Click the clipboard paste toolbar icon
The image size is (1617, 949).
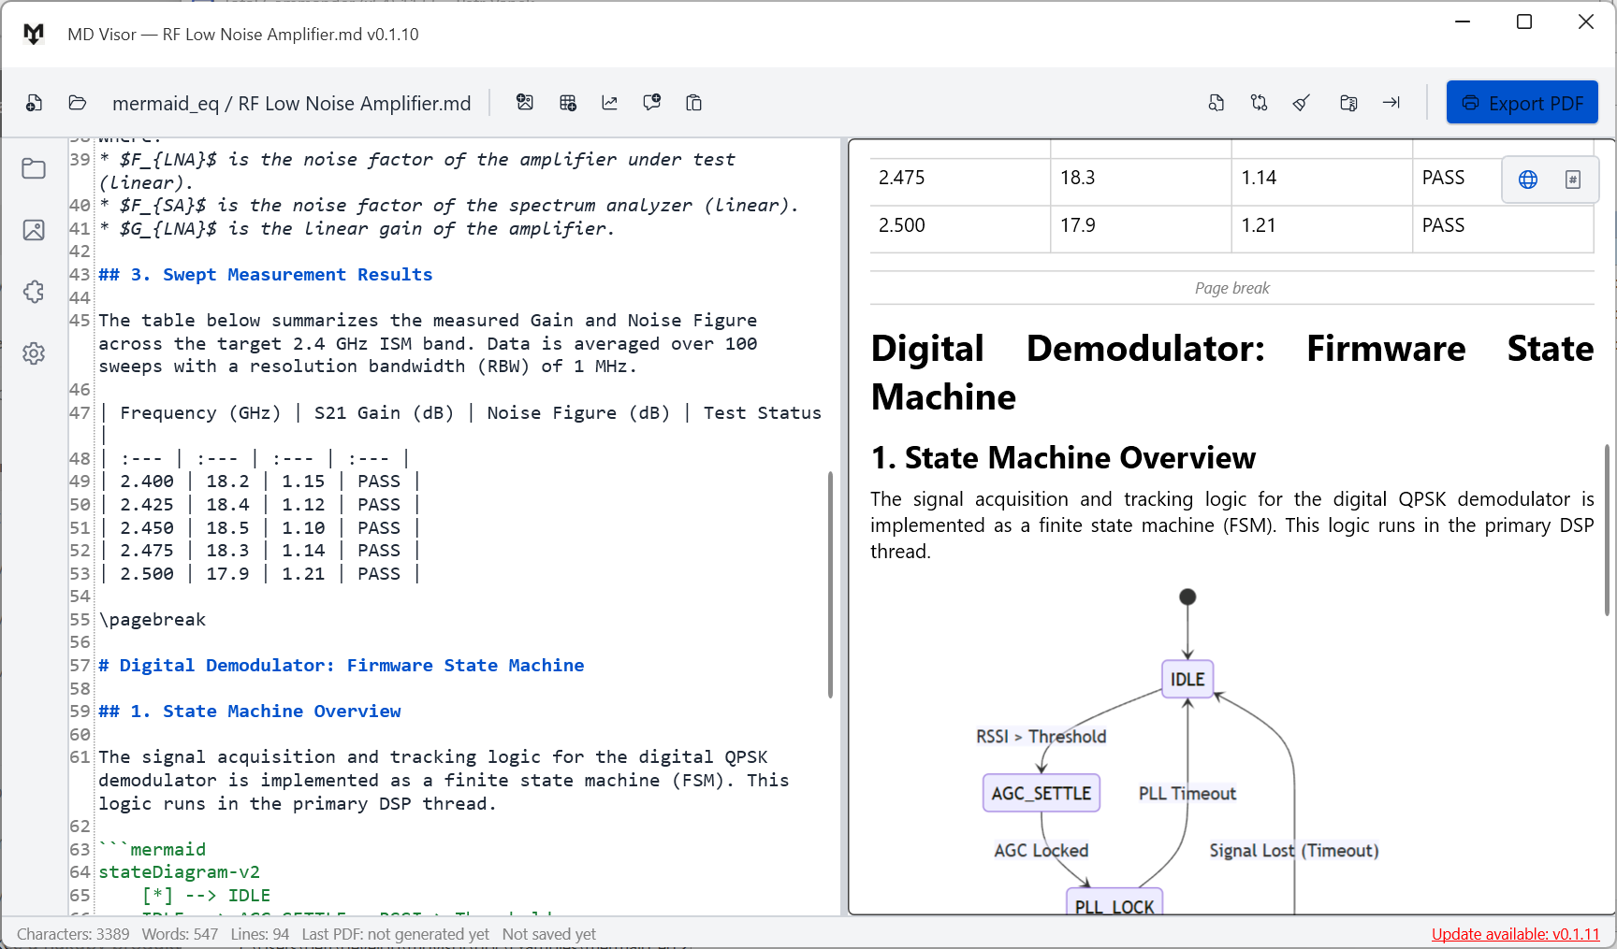pos(694,103)
